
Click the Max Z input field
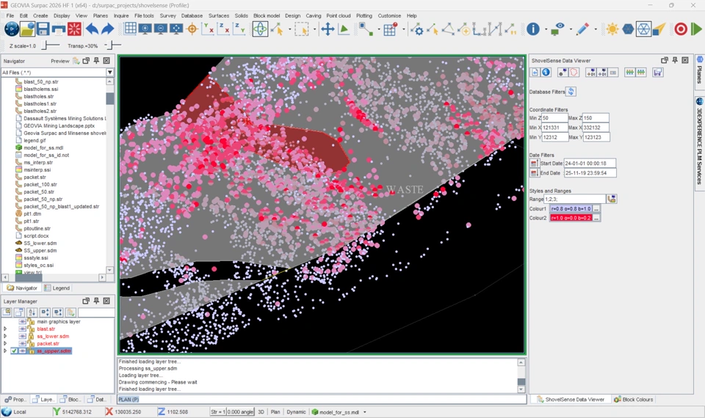[x=596, y=117]
